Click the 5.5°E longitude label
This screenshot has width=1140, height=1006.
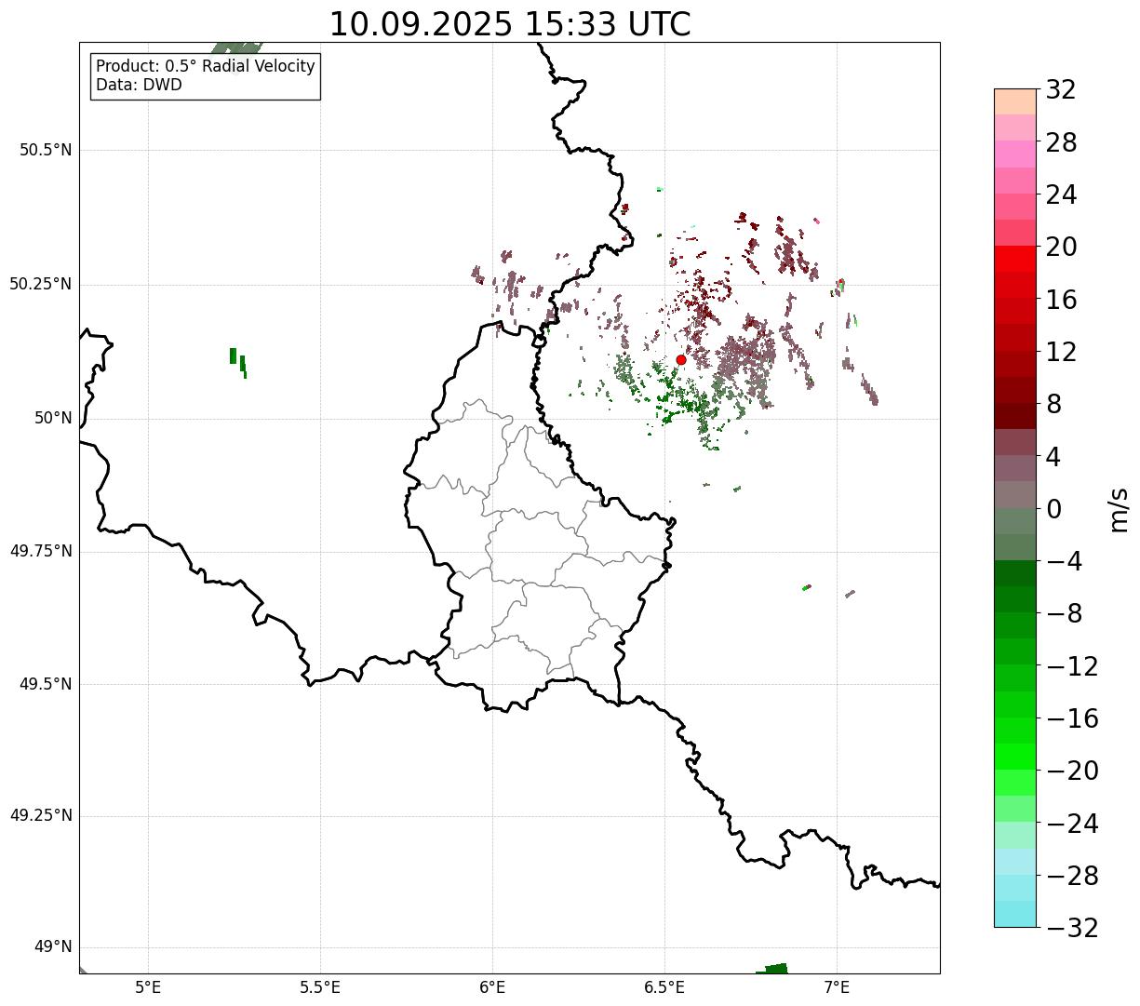click(320, 988)
